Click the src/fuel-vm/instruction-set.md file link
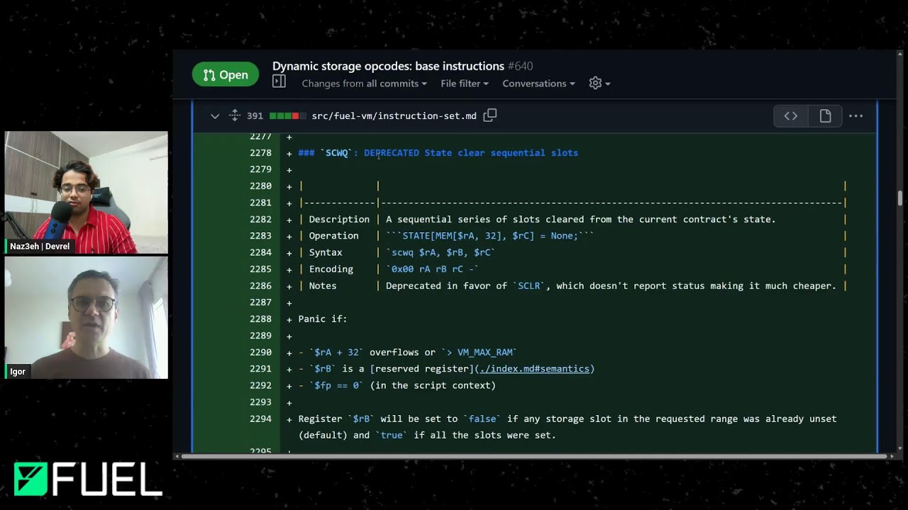This screenshot has height=510, width=908. click(x=394, y=116)
